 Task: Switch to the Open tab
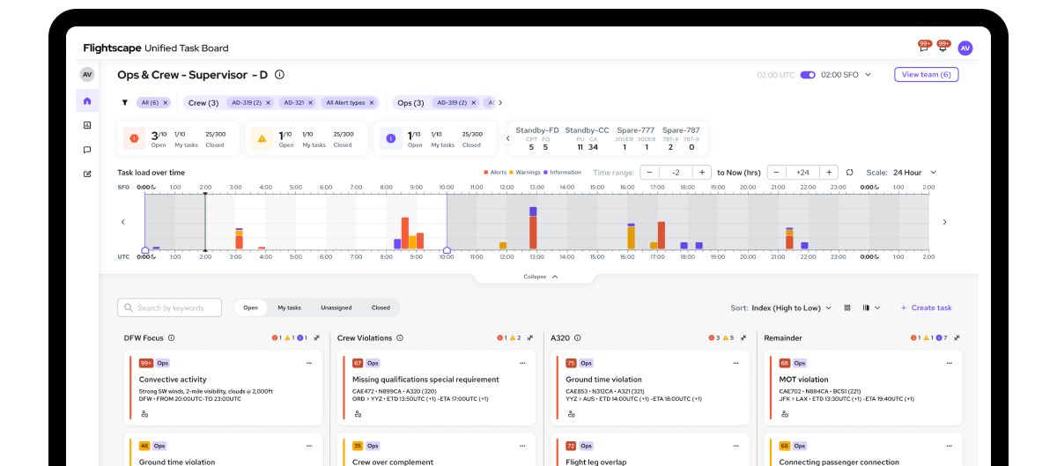tap(251, 307)
